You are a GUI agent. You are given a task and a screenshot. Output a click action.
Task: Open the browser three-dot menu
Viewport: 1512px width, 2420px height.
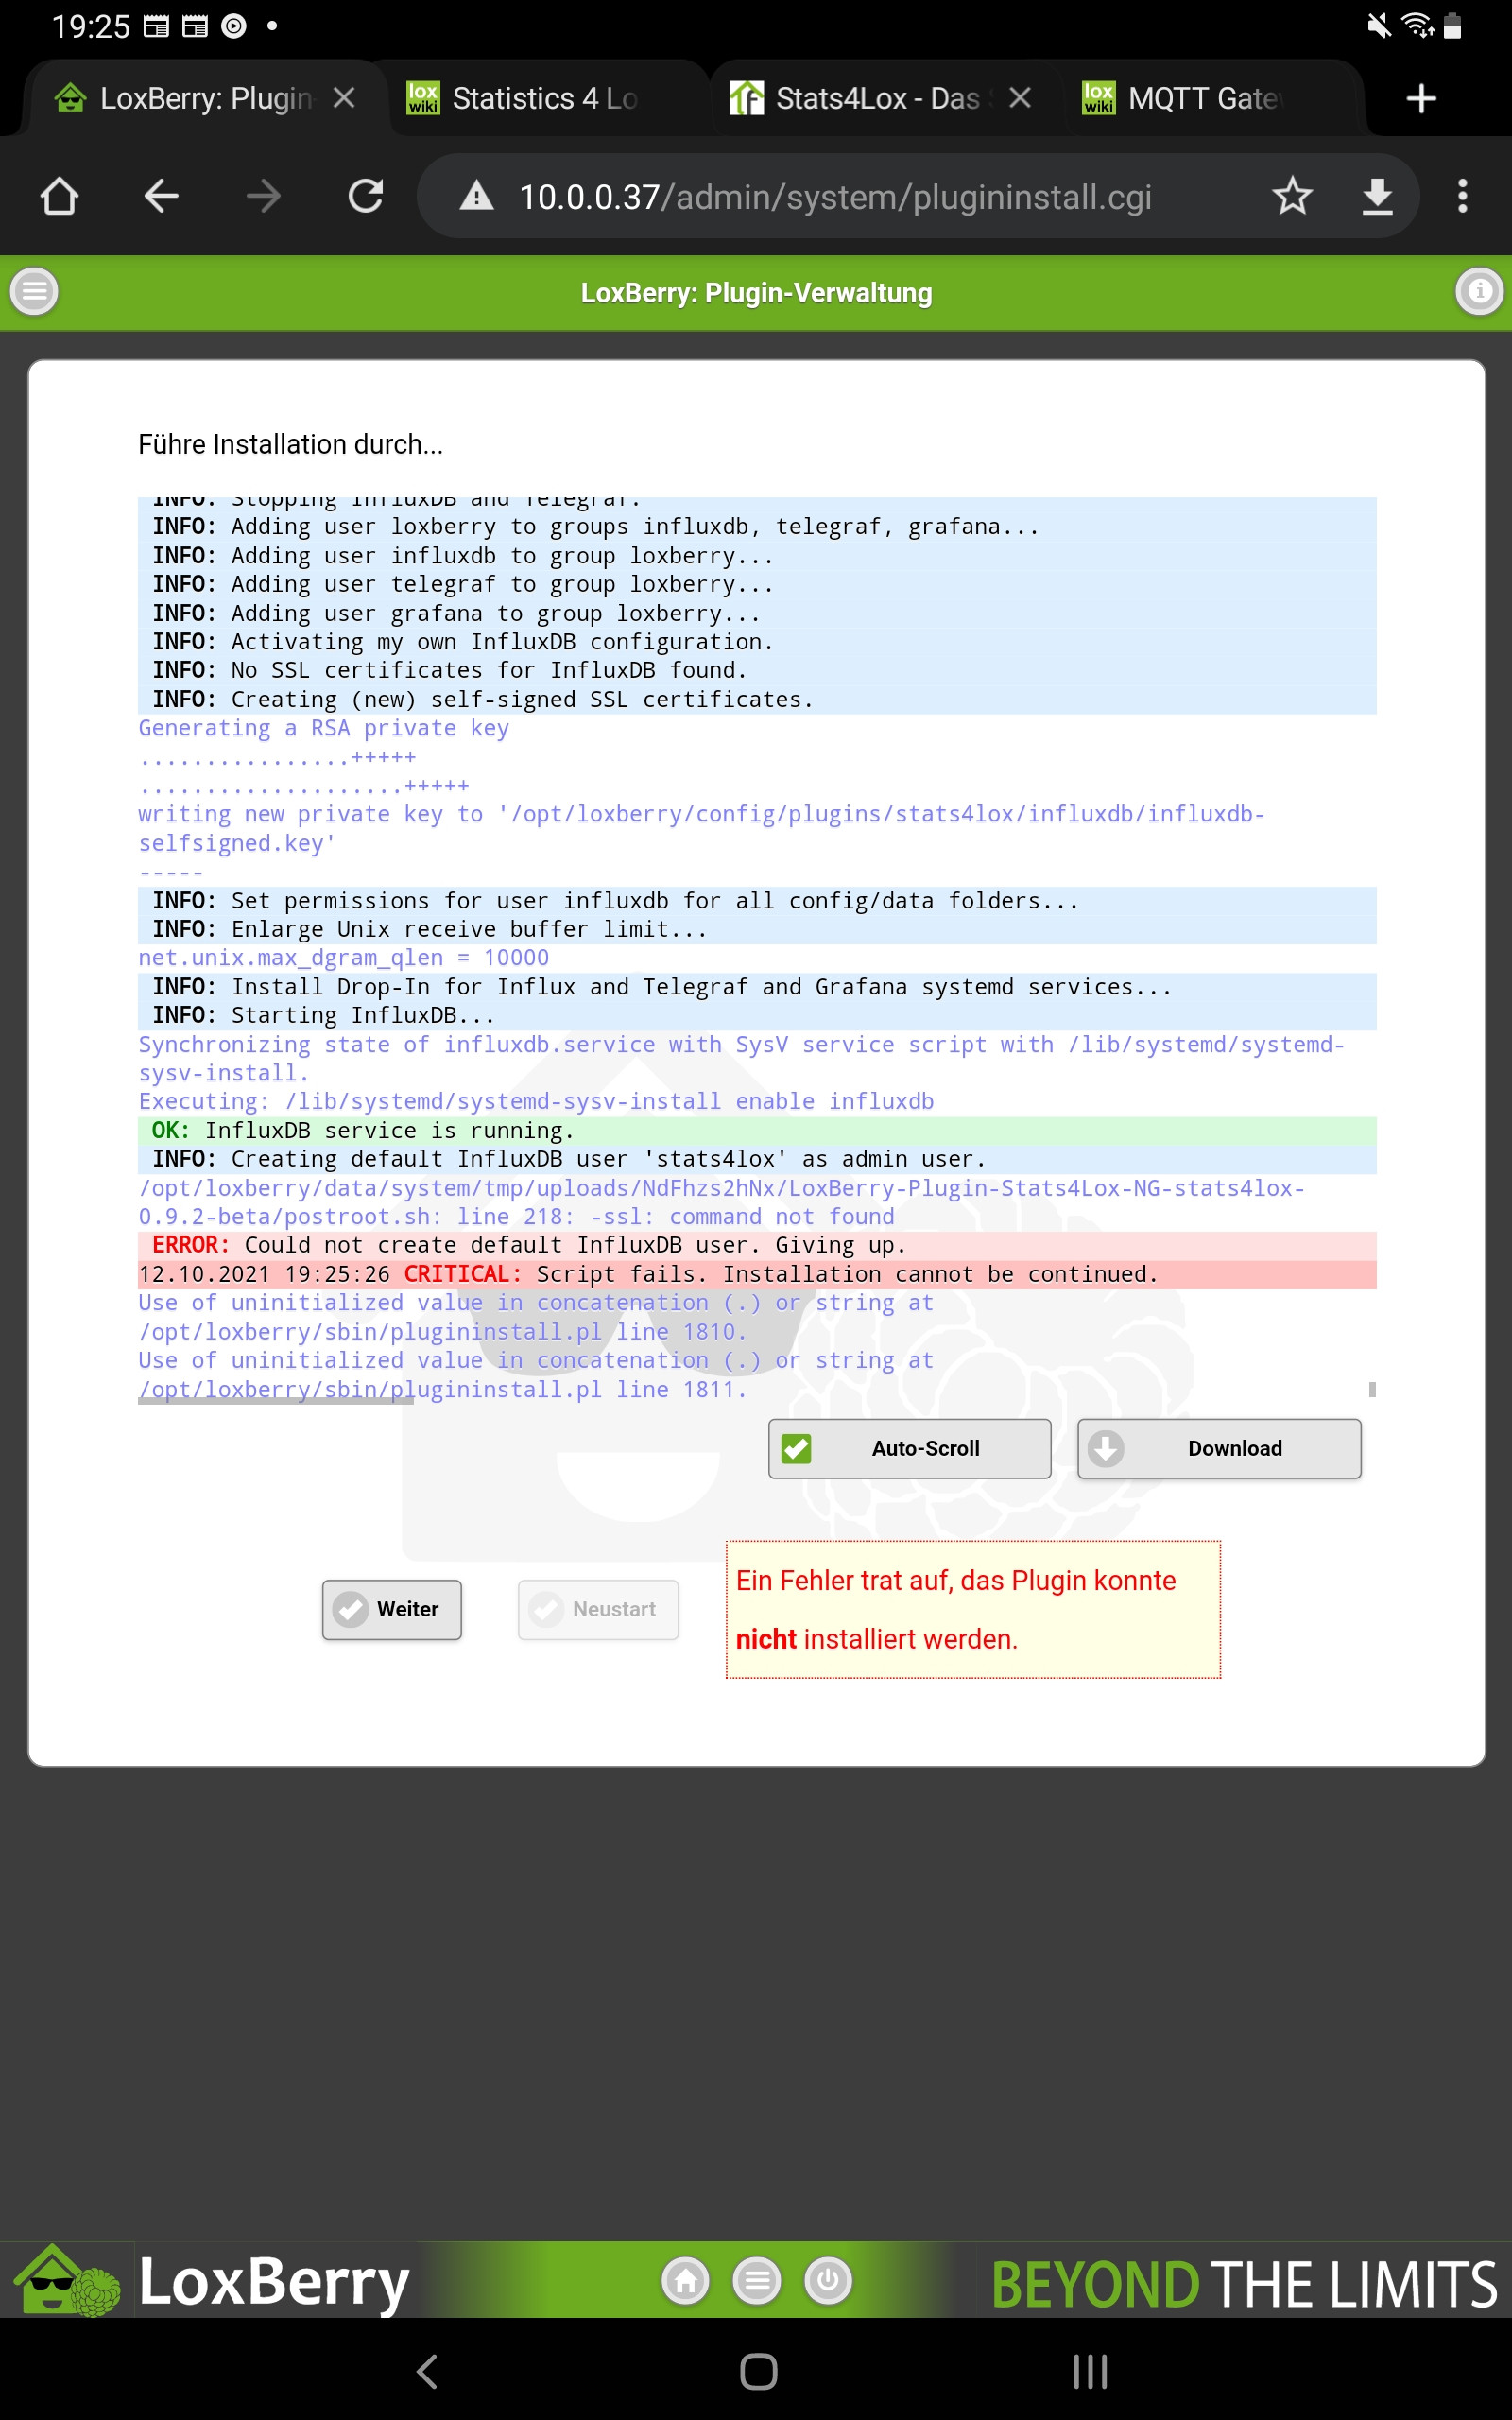click(1462, 196)
